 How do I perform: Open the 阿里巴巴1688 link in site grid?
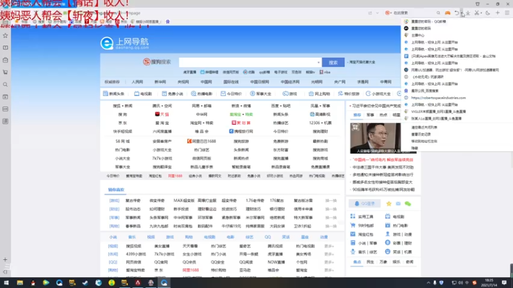[201, 141]
